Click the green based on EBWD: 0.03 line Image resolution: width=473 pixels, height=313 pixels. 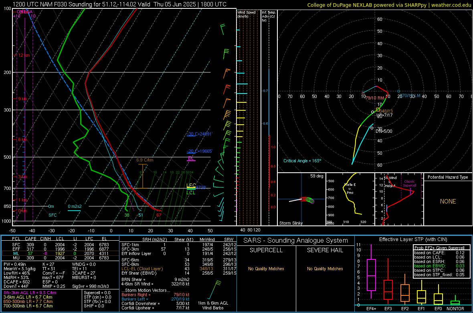[x=439, y=266]
